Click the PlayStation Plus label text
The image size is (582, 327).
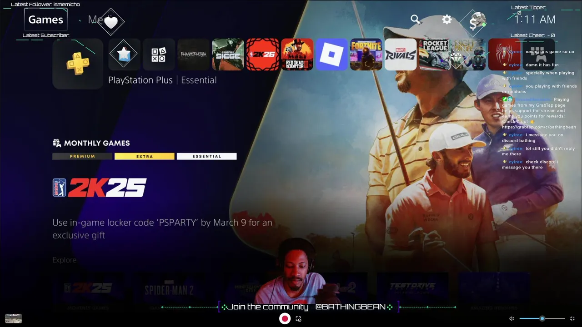coord(140,80)
